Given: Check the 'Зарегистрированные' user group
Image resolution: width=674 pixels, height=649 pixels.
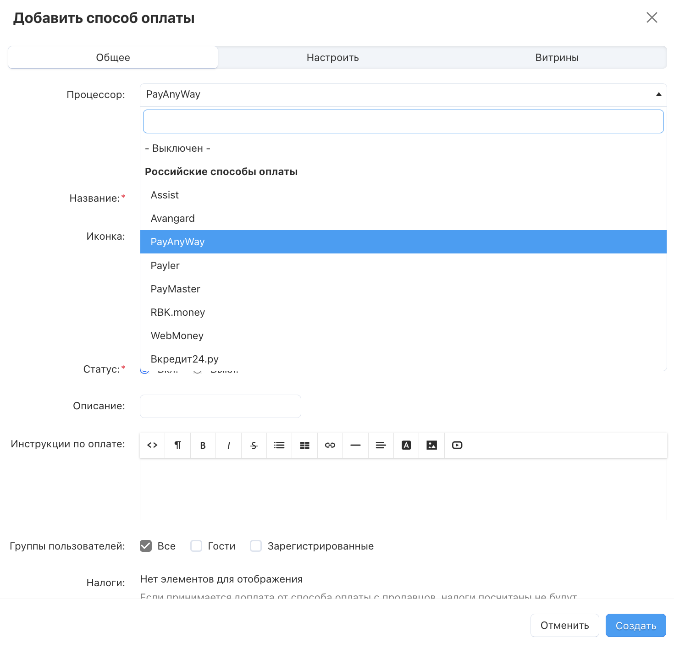Looking at the screenshot, I should (256, 546).
